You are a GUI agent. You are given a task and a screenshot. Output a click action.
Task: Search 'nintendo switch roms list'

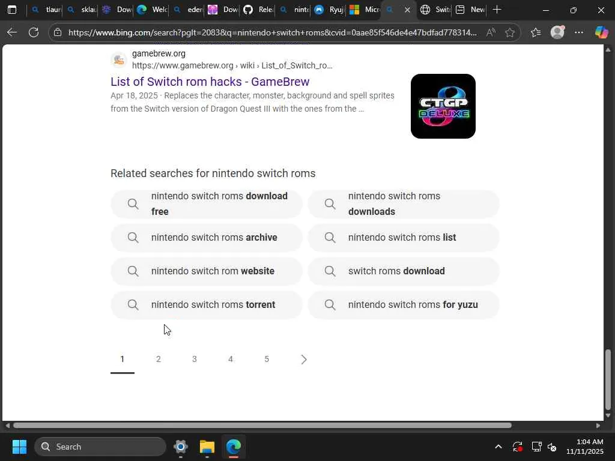click(x=404, y=238)
